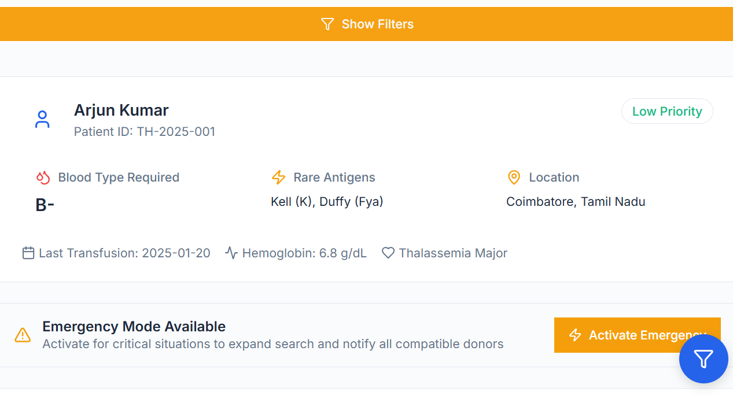The height and width of the screenshot is (399, 733).
Task: Select the patient name Arjun Kumar
Action: 121,110
